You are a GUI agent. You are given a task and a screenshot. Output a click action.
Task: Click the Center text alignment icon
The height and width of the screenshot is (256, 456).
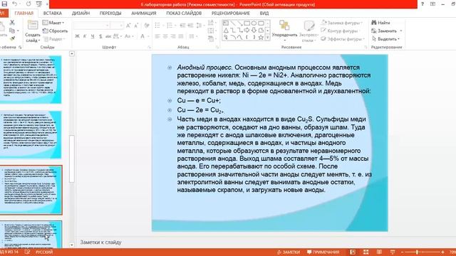coord(165,36)
